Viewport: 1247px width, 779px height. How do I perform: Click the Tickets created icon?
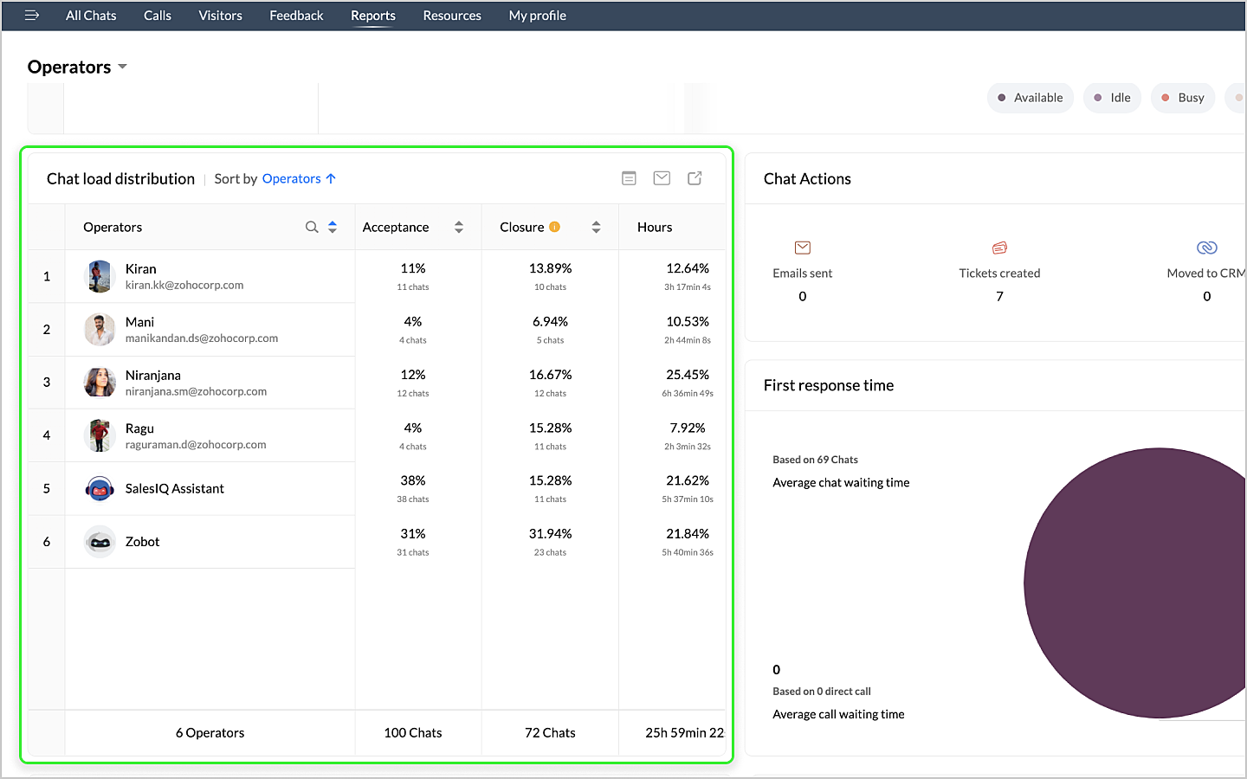999,248
